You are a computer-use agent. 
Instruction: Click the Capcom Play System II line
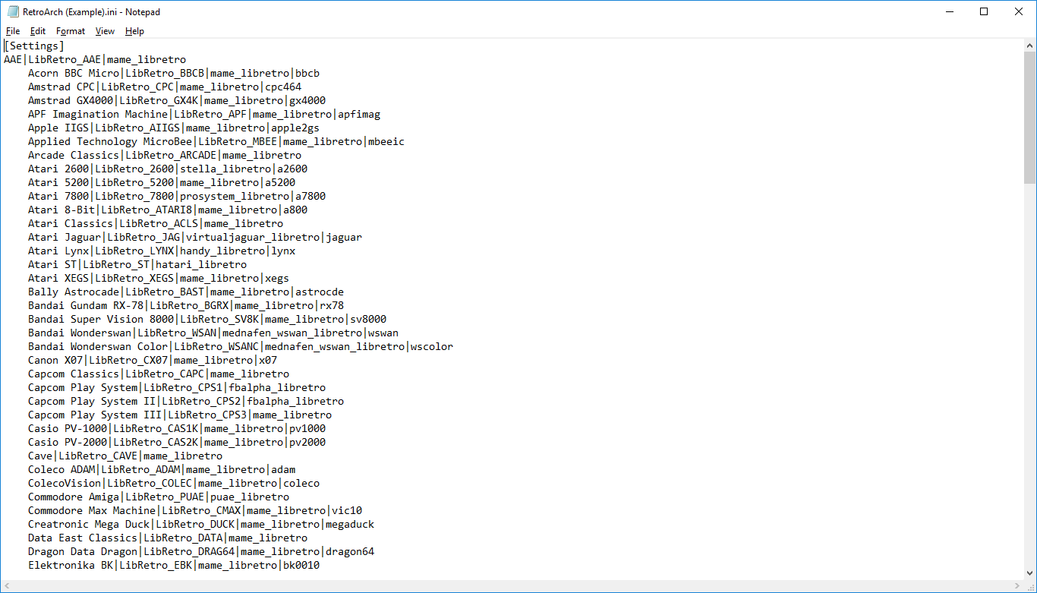click(186, 401)
